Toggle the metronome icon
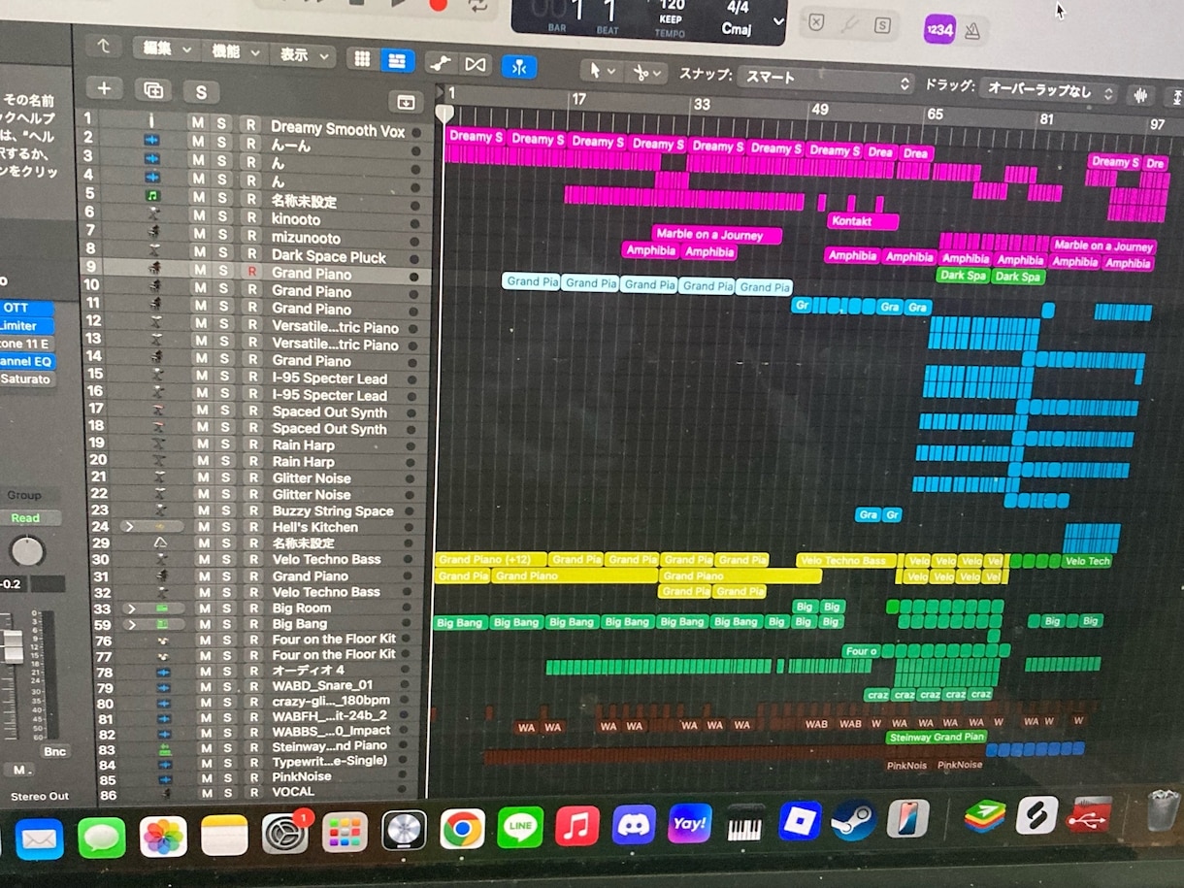1184x888 pixels. pyautogui.click(x=971, y=31)
